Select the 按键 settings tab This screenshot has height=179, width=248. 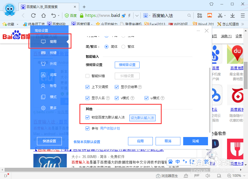coord(49,53)
